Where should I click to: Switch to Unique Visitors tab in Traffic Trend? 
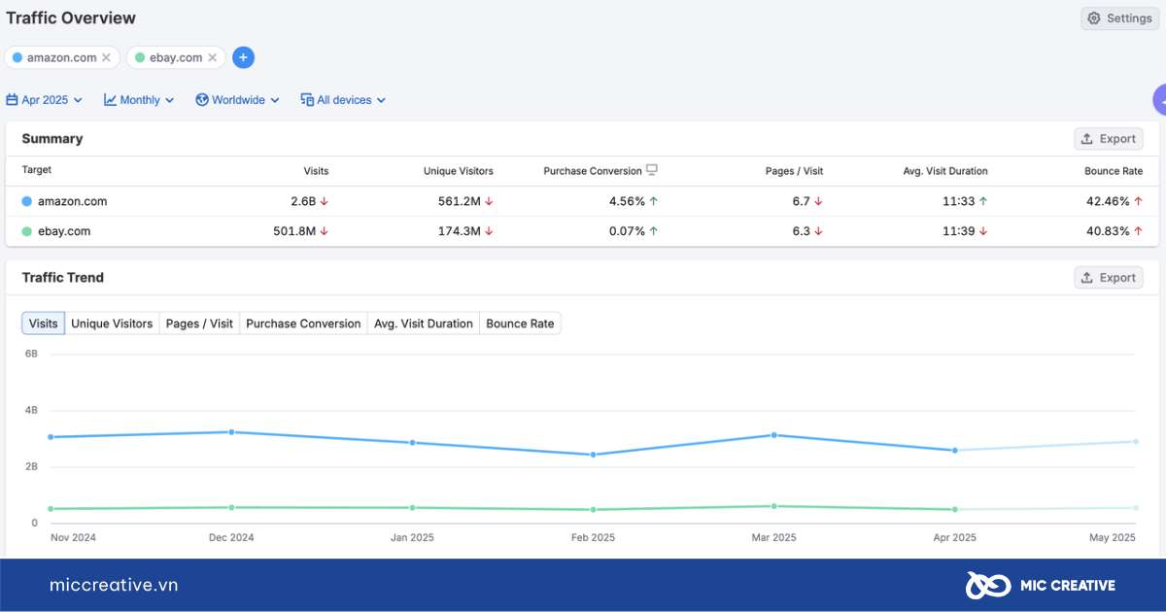pyautogui.click(x=112, y=323)
